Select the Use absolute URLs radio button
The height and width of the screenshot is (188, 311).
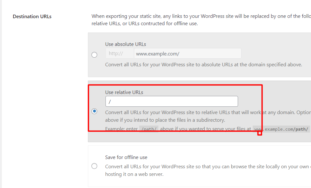(x=94, y=55)
